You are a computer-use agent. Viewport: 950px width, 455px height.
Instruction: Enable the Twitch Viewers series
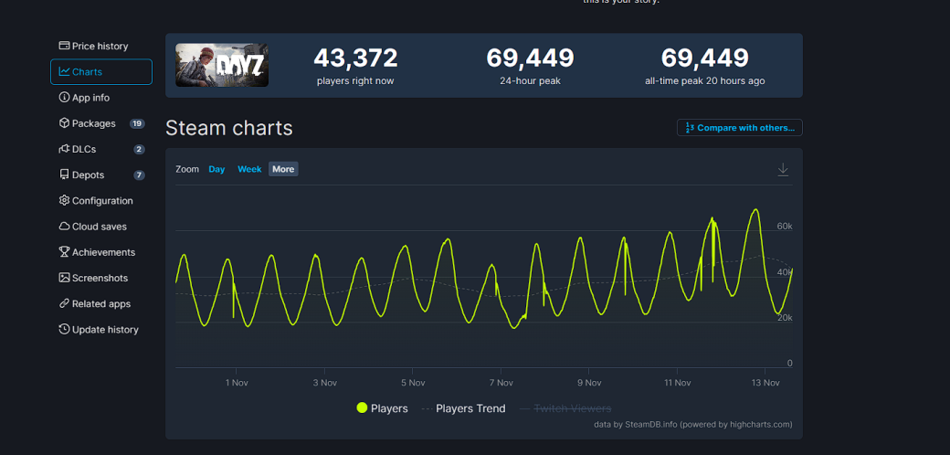(565, 408)
